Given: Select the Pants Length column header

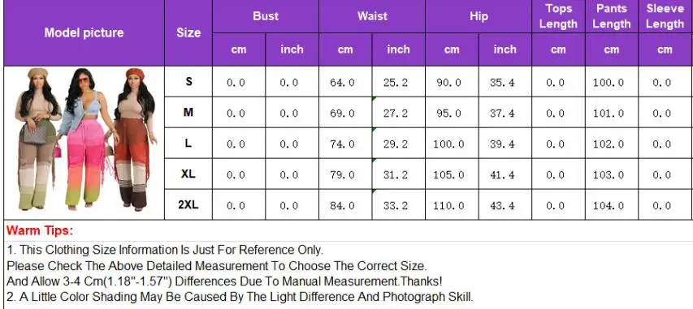Looking at the screenshot, I should pos(612,16).
